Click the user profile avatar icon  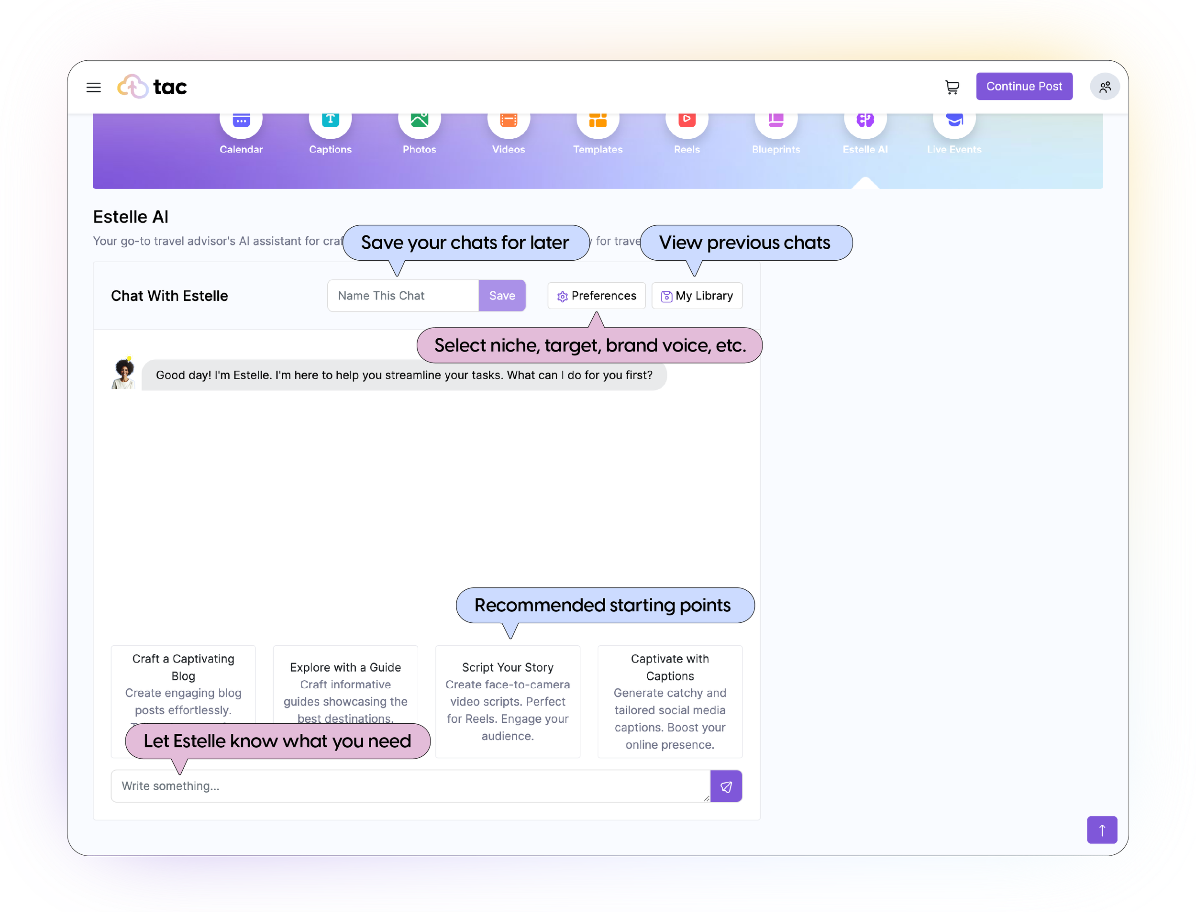[x=1105, y=88]
